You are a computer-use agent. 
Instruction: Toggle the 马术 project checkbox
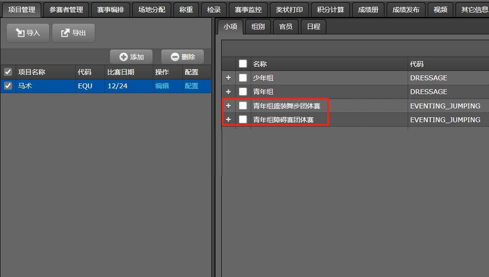[x=8, y=86]
